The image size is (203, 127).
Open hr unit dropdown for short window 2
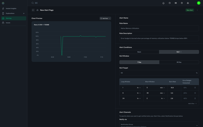point(163,98)
